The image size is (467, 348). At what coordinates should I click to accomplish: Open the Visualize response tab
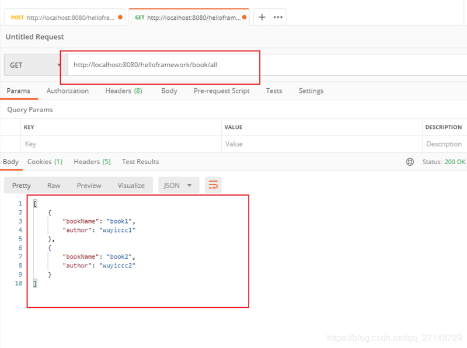131,185
